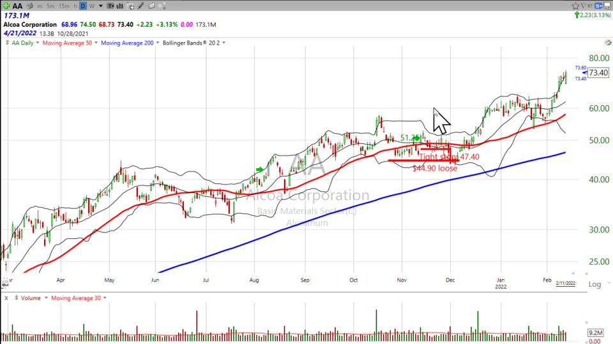Switch to the 5m timeframe

pyautogui.click(x=50, y=6)
